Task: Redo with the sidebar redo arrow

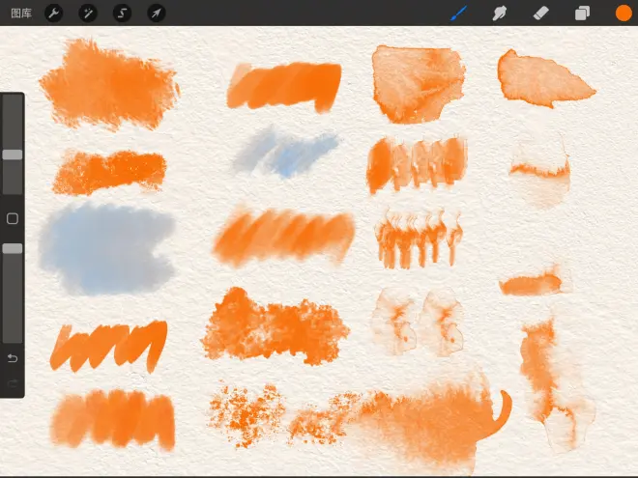Action: pyautogui.click(x=13, y=383)
